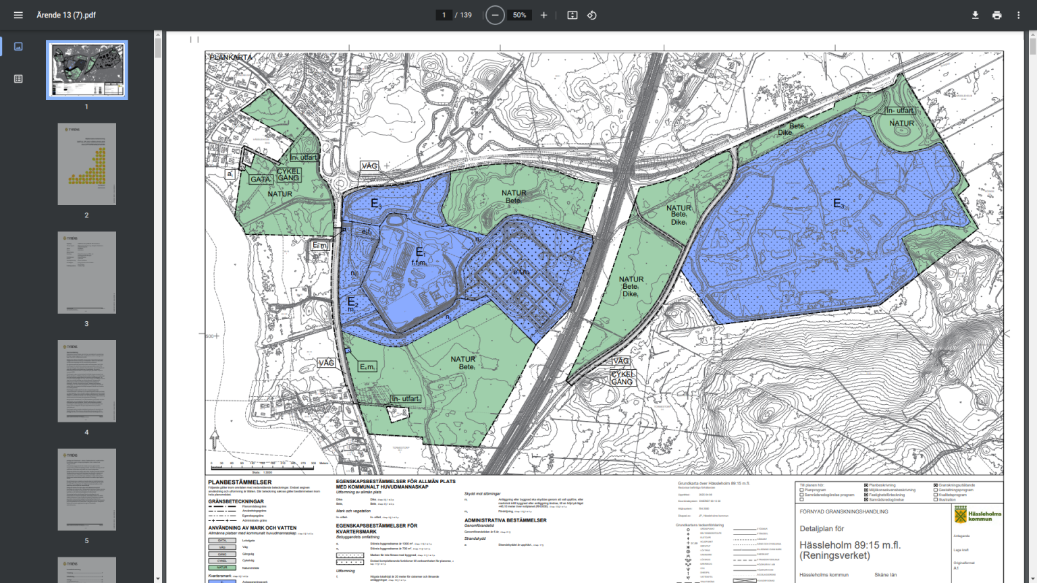Click the GRÄNSBETECKNINGAR heading
Viewport: 1037px width, 583px height.
pyautogui.click(x=236, y=501)
